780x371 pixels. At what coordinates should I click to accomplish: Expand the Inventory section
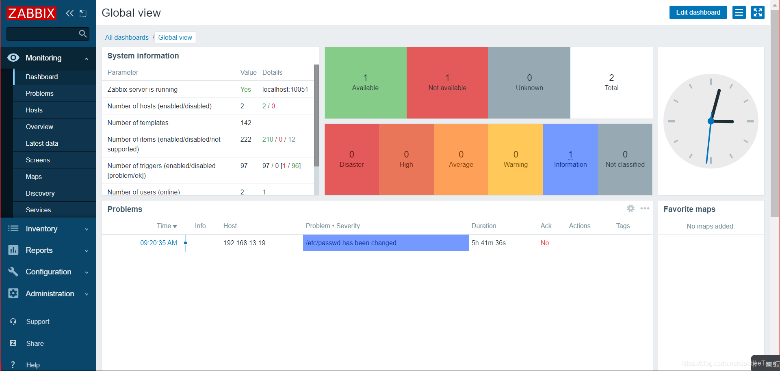[x=87, y=229]
